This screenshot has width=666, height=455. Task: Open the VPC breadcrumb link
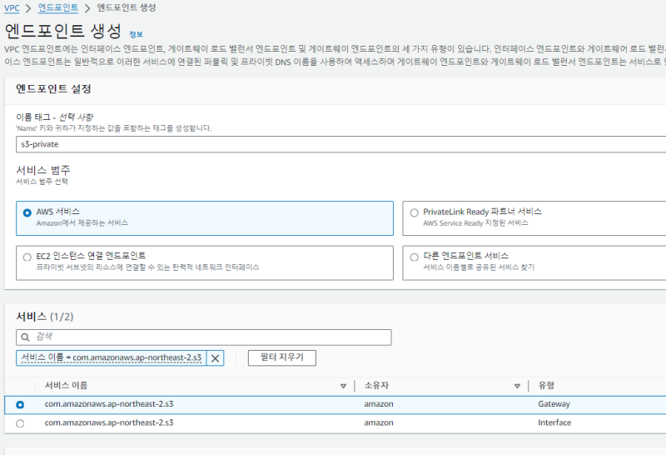pyautogui.click(x=12, y=7)
